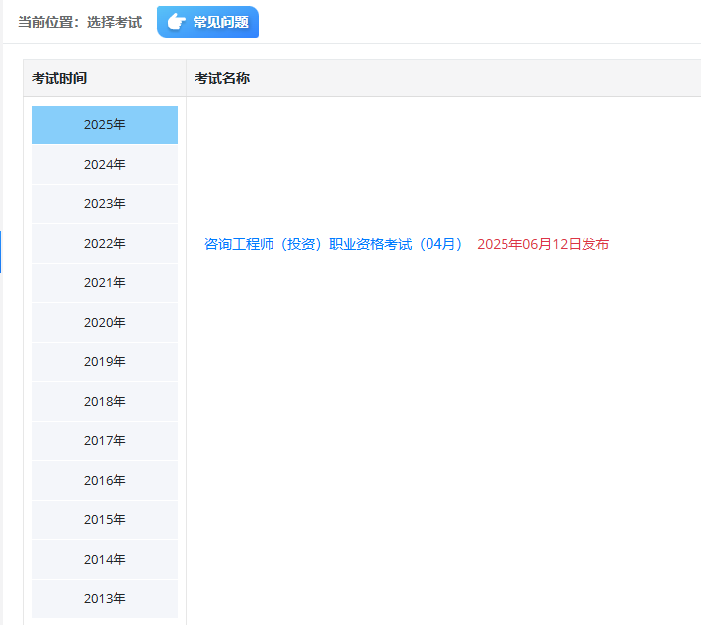Choose the 2022年 year entry
The width and height of the screenshot is (701, 625).
pyautogui.click(x=105, y=243)
